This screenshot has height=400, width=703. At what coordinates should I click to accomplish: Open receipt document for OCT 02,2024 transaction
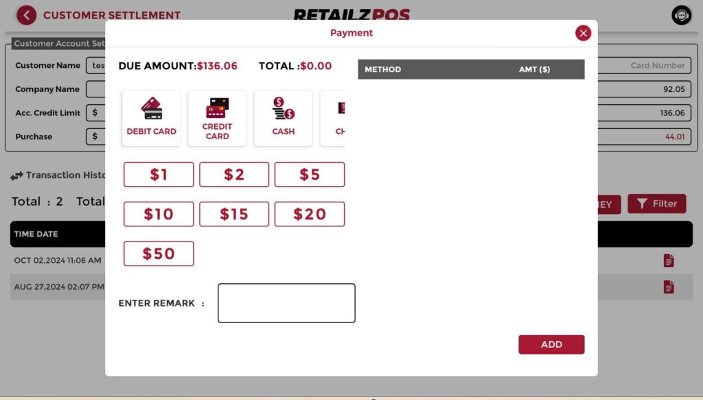[669, 260]
